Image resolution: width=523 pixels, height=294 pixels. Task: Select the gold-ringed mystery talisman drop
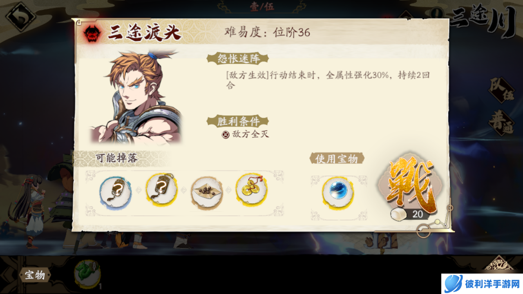point(162,189)
